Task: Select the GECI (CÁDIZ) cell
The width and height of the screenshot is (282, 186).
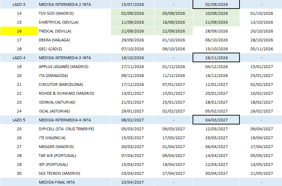Action: click(74, 49)
